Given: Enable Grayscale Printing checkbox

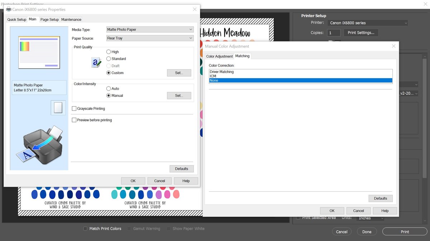Looking at the screenshot, I should click(x=74, y=109).
